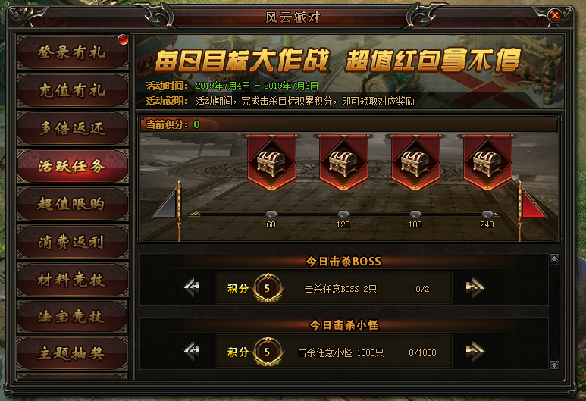Open the treasure chest at 240 points
This screenshot has height=401, width=586.
[x=487, y=163]
